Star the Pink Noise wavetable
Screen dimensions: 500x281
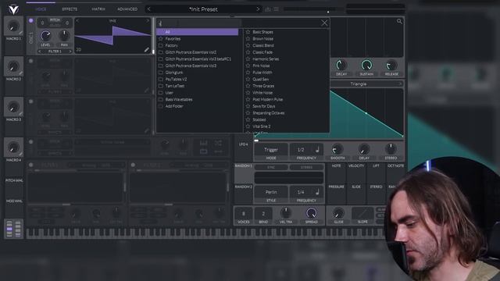click(248, 66)
